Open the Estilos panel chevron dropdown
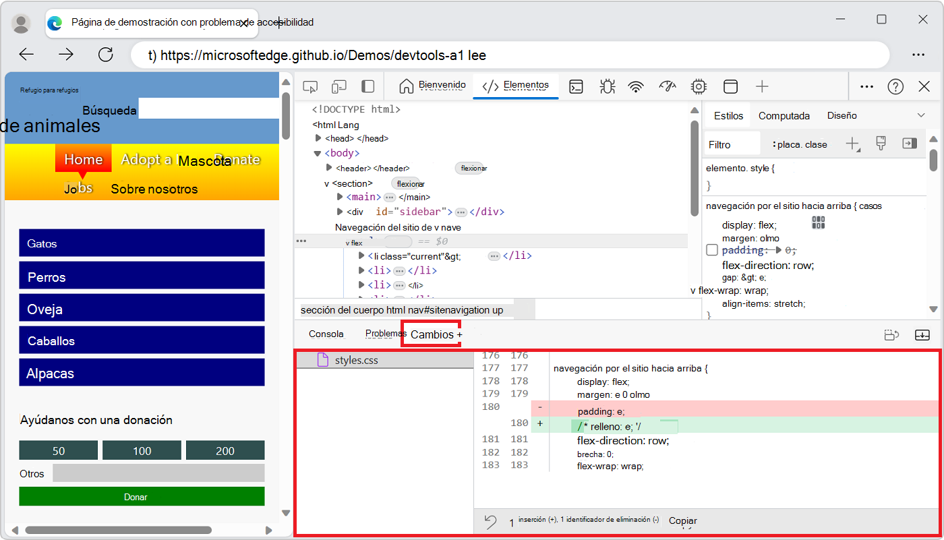The width and height of the screenshot is (944, 540). 922,115
